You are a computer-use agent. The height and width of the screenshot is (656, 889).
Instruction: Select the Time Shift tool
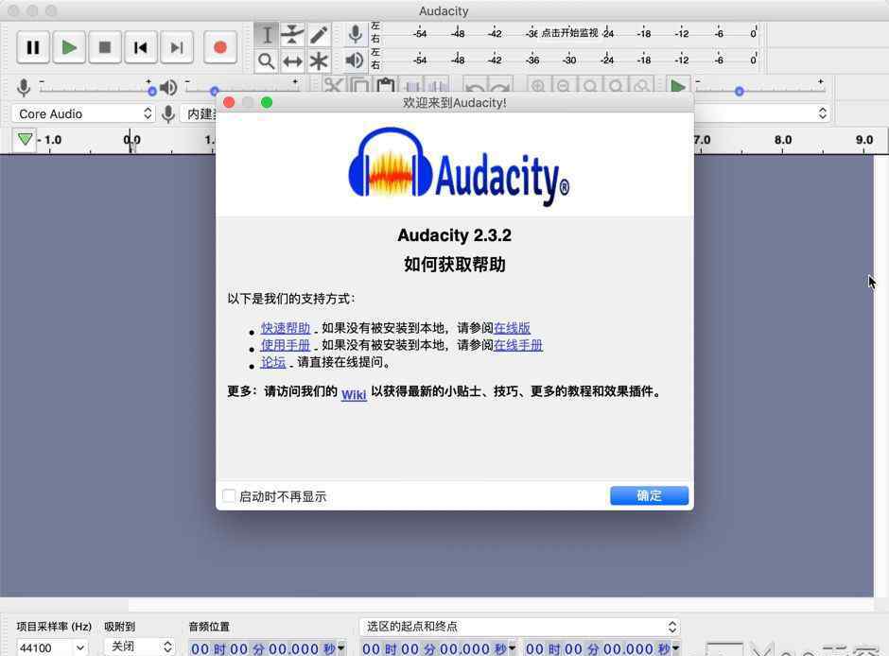[x=292, y=60]
